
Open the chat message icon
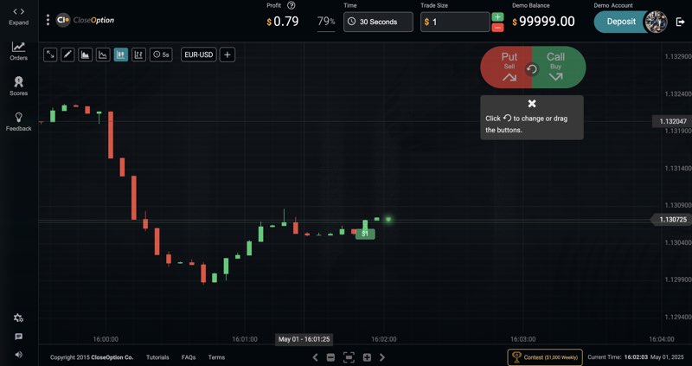coord(18,337)
